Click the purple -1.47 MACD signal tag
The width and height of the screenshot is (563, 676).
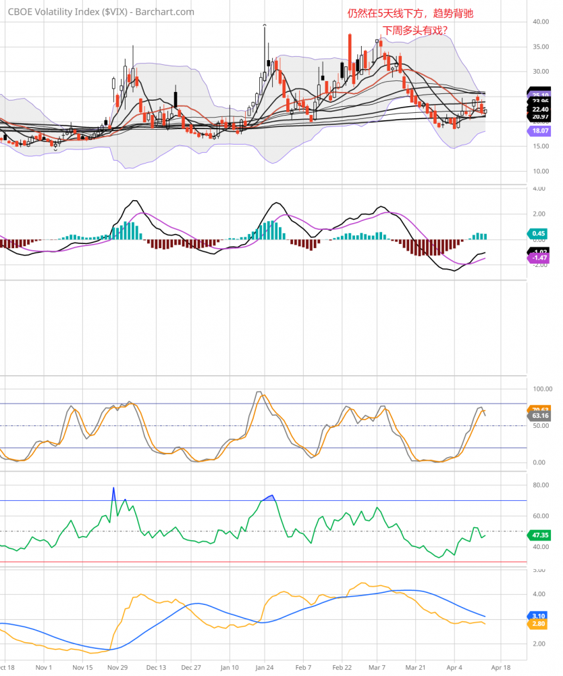(537, 258)
